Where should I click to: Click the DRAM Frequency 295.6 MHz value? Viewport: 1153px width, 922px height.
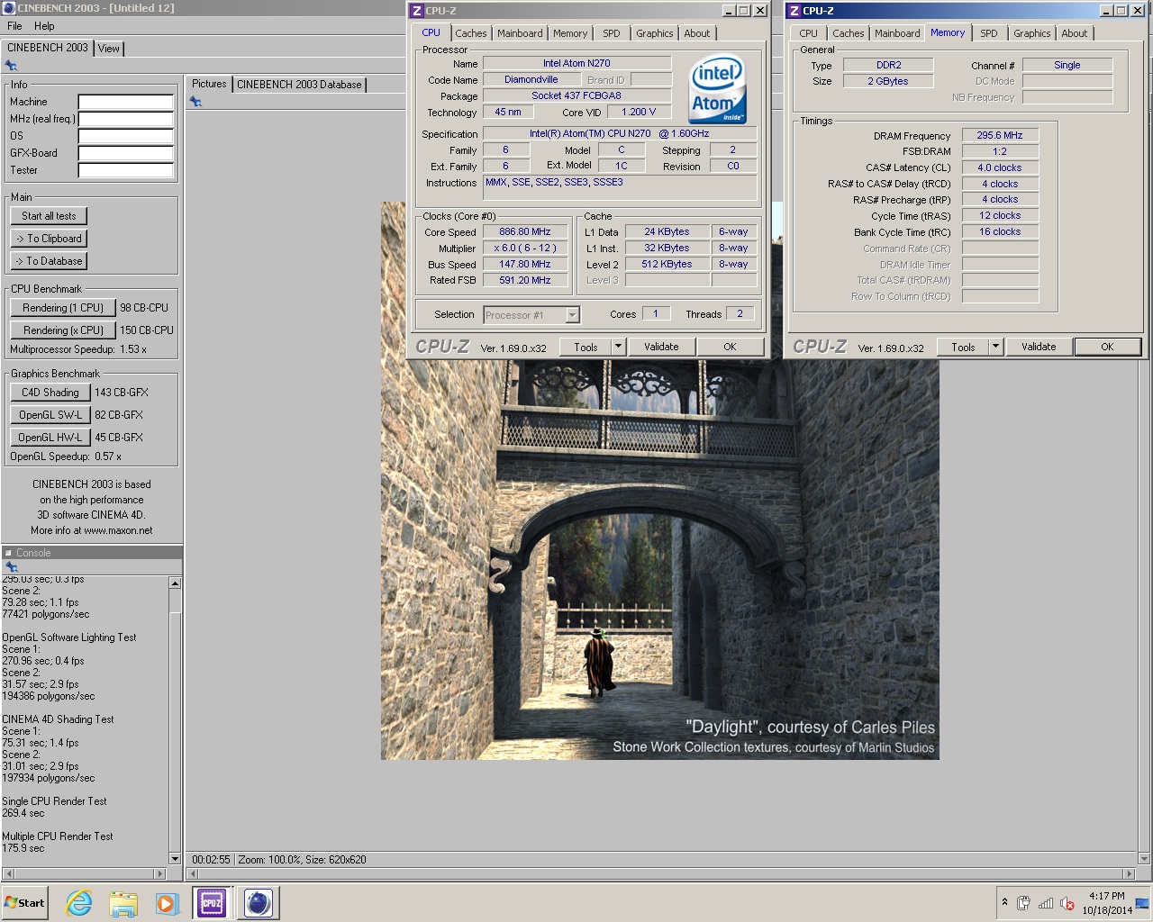coord(1000,135)
